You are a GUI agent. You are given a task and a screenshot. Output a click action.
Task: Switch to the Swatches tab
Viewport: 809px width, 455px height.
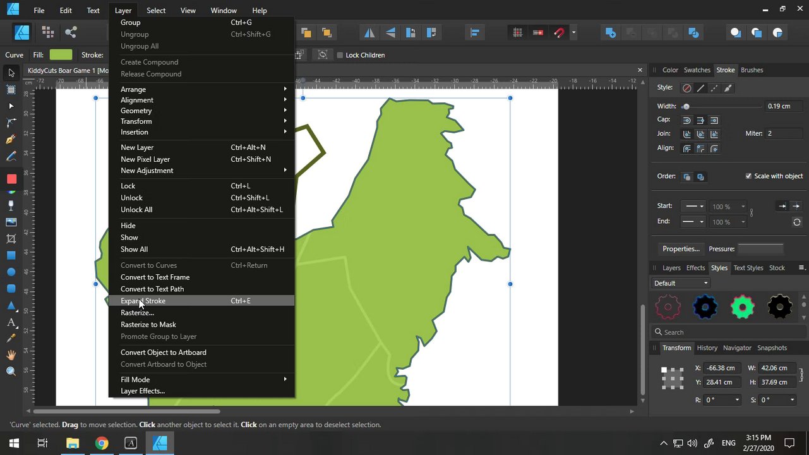pyautogui.click(x=697, y=70)
